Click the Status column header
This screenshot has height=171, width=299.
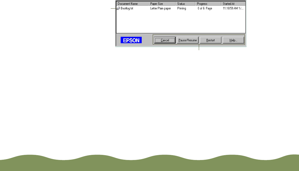(186, 3)
